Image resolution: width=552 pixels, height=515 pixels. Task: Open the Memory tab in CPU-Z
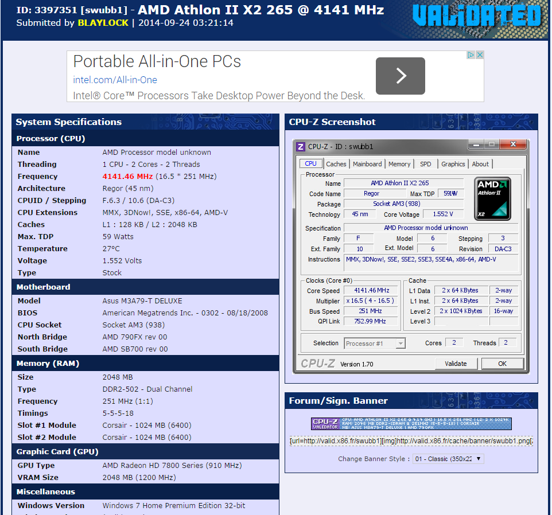click(x=399, y=164)
